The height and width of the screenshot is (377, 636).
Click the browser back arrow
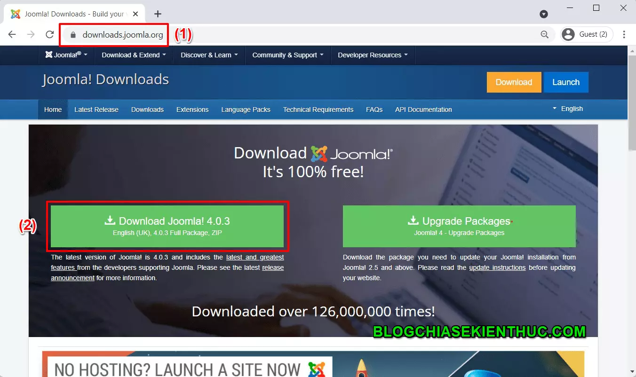tap(12, 34)
